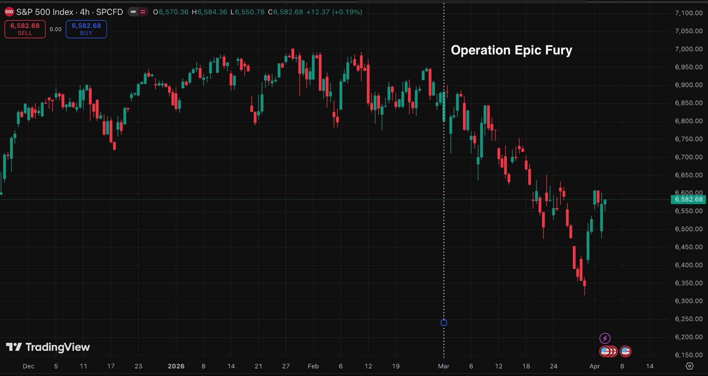708x376 pixels.
Task: Click the TradingView logo
Action: tap(48, 347)
